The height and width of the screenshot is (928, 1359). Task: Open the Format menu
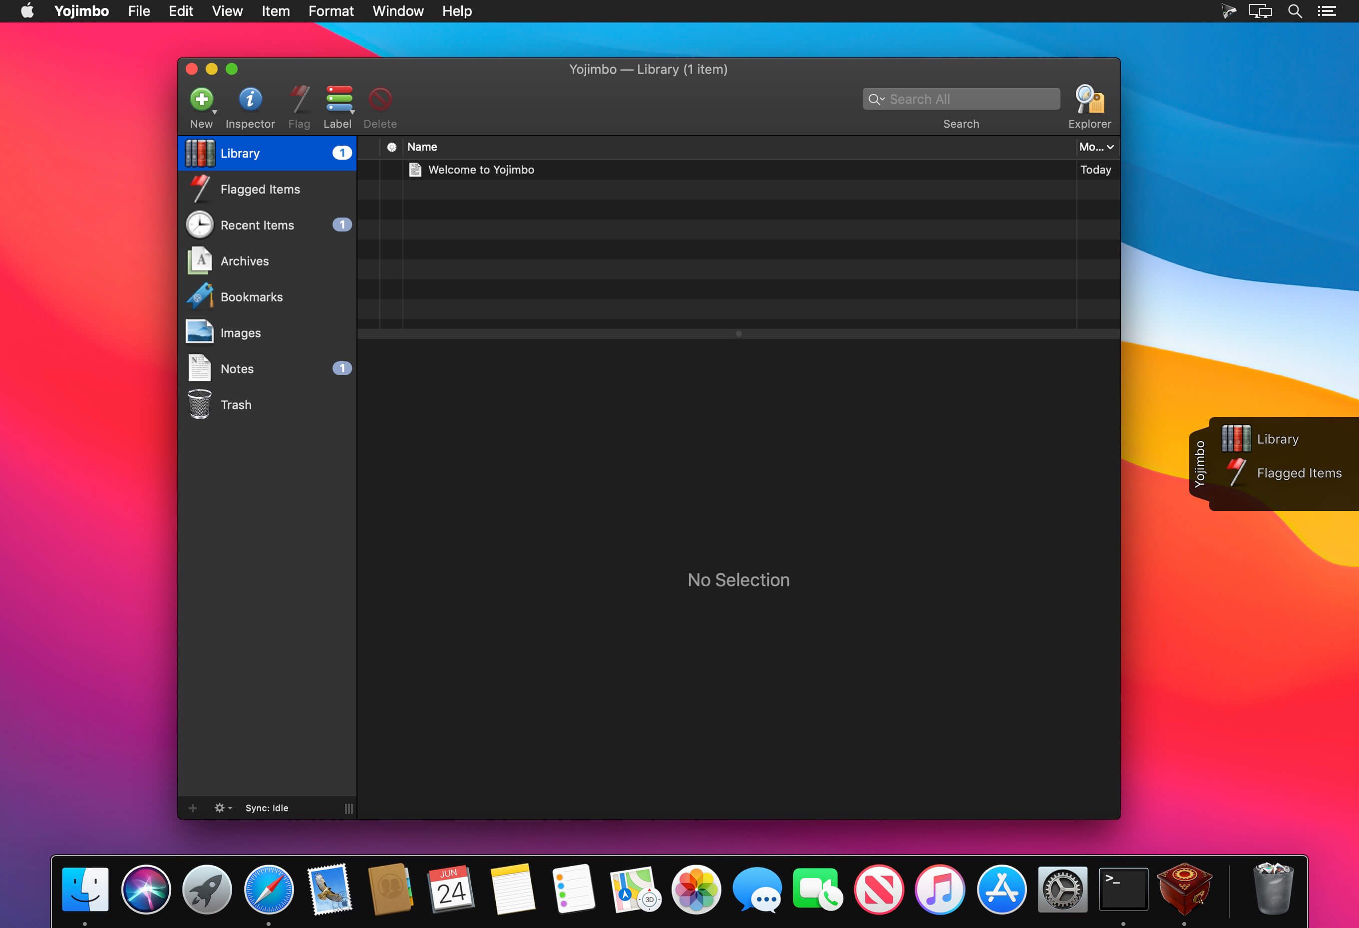331,11
